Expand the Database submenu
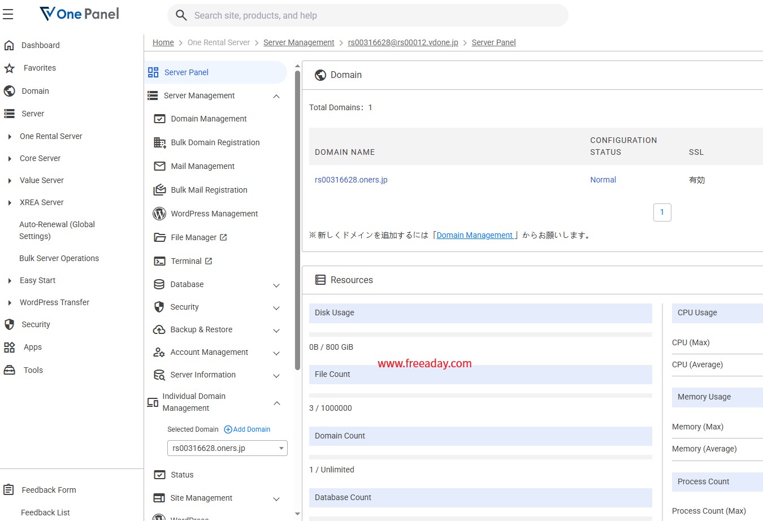The width and height of the screenshot is (763, 521). pos(276,285)
